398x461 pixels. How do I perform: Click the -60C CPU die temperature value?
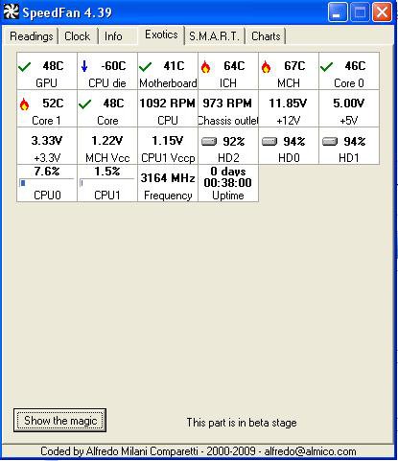tap(113, 66)
